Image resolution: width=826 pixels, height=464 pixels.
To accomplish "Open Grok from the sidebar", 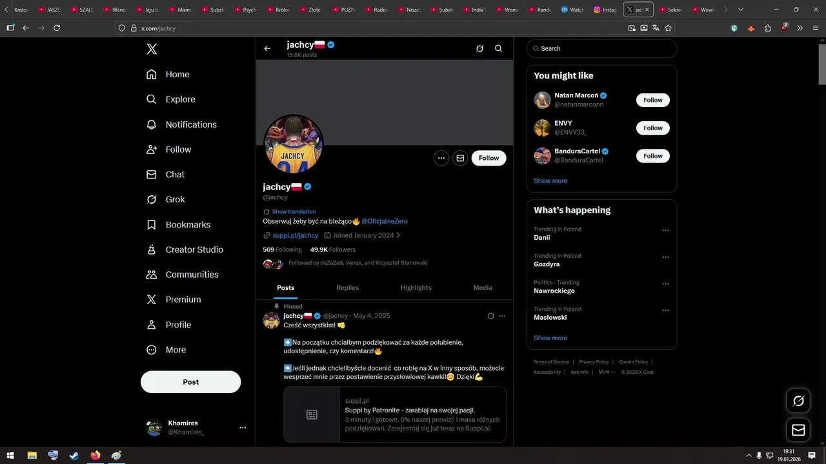I will (166, 199).
